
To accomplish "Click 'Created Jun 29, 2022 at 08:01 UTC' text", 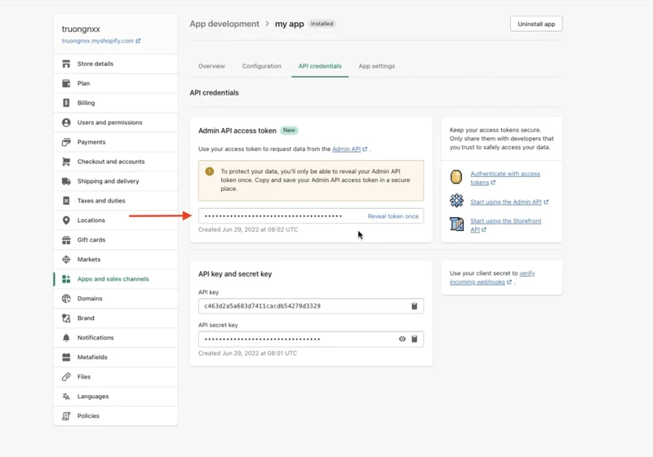I will [248, 353].
